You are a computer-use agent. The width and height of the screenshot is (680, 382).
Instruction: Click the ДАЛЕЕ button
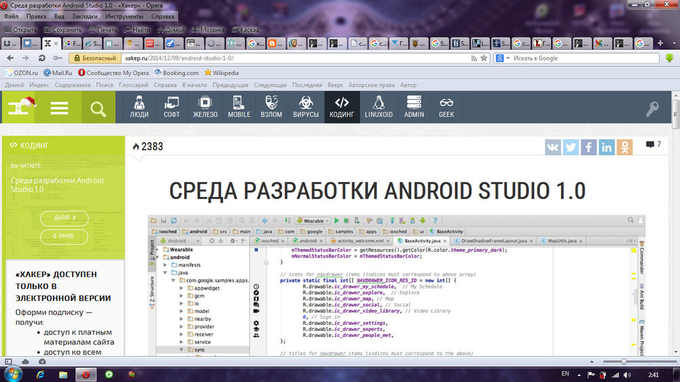tap(64, 218)
